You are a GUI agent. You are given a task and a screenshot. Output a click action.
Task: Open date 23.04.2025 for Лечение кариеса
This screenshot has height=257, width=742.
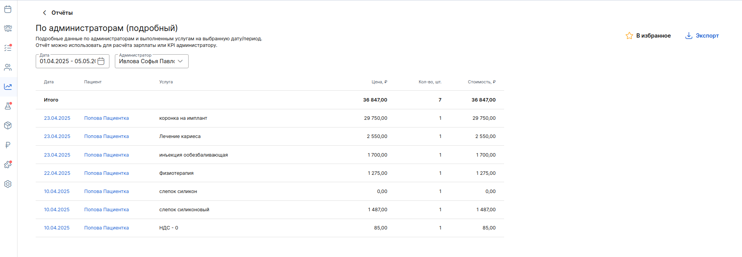point(57,136)
